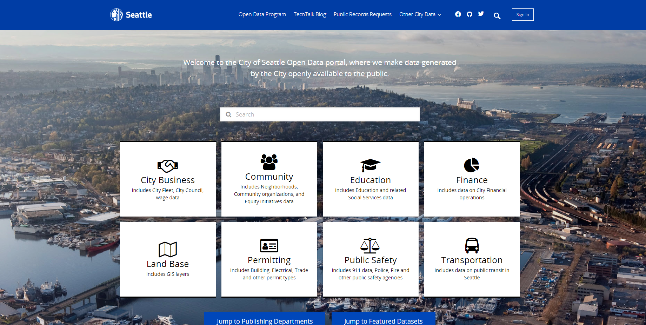The height and width of the screenshot is (325, 646).
Task: Click the header search magnifier icon
Action: [497, 16]
